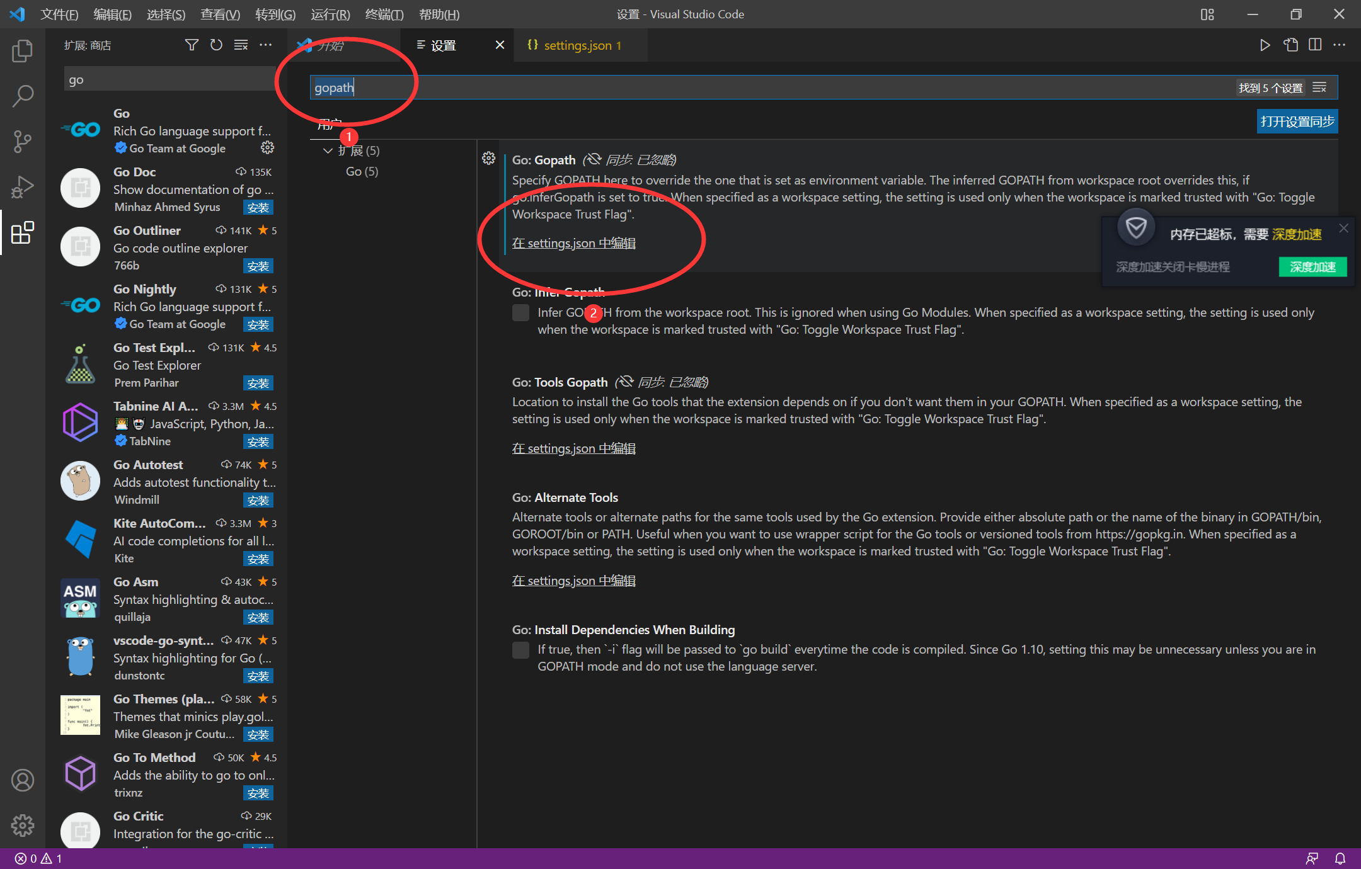Open the 转到(G) menu
Image resolution: width=1361 pixels, height=869 pixels.
pos(275,14)
